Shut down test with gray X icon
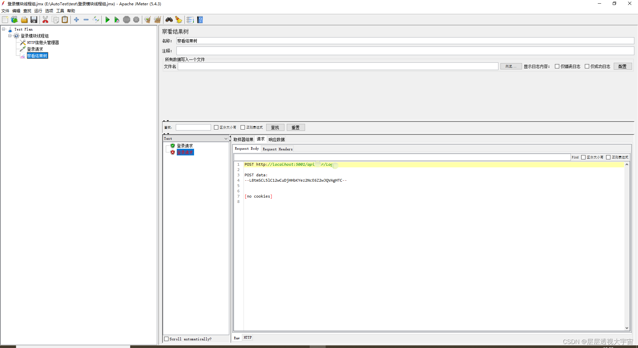 136,20
